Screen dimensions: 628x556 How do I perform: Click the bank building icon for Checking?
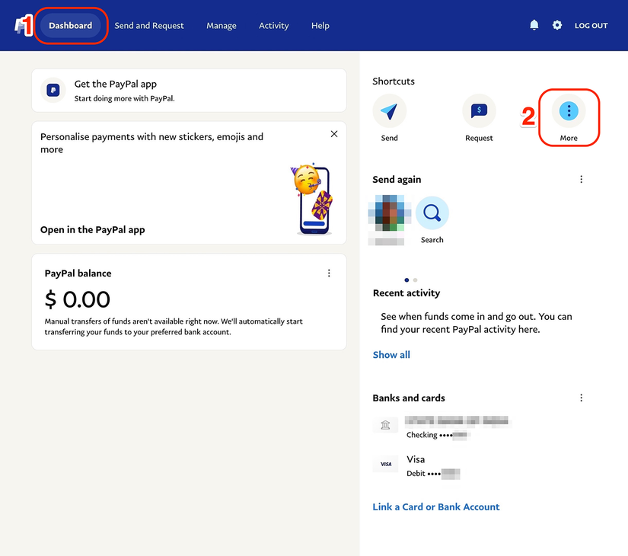pyautogui.click(x=385, y=425)
